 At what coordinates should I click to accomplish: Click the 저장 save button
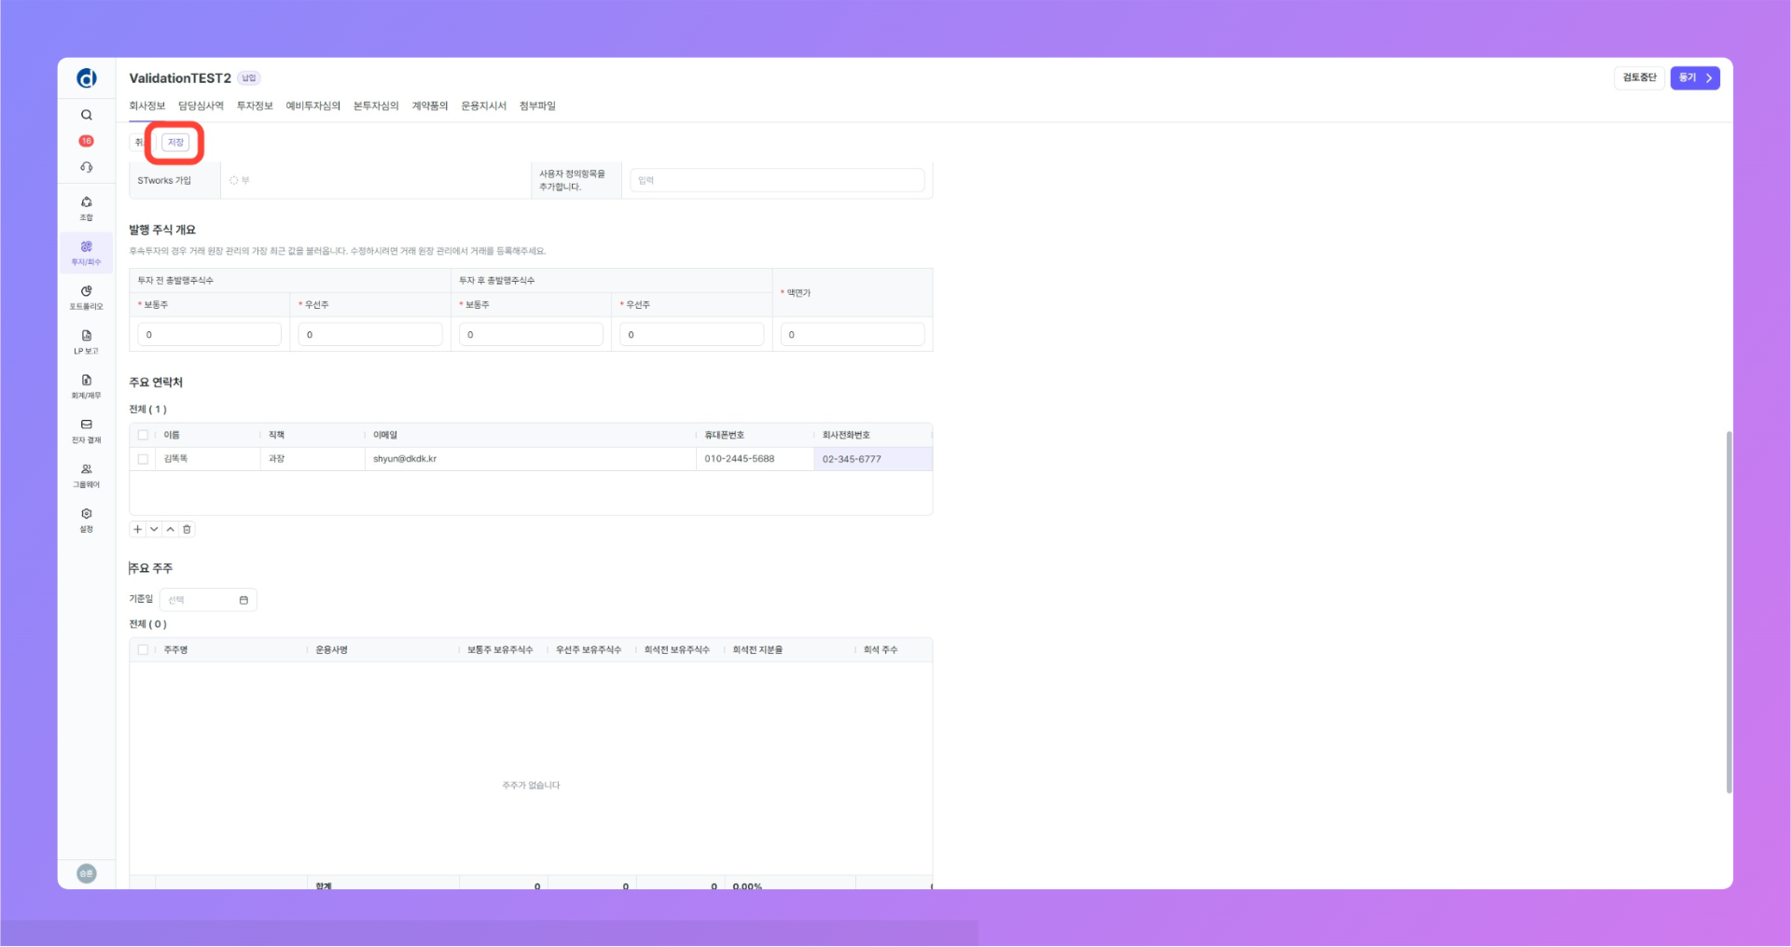175,143
